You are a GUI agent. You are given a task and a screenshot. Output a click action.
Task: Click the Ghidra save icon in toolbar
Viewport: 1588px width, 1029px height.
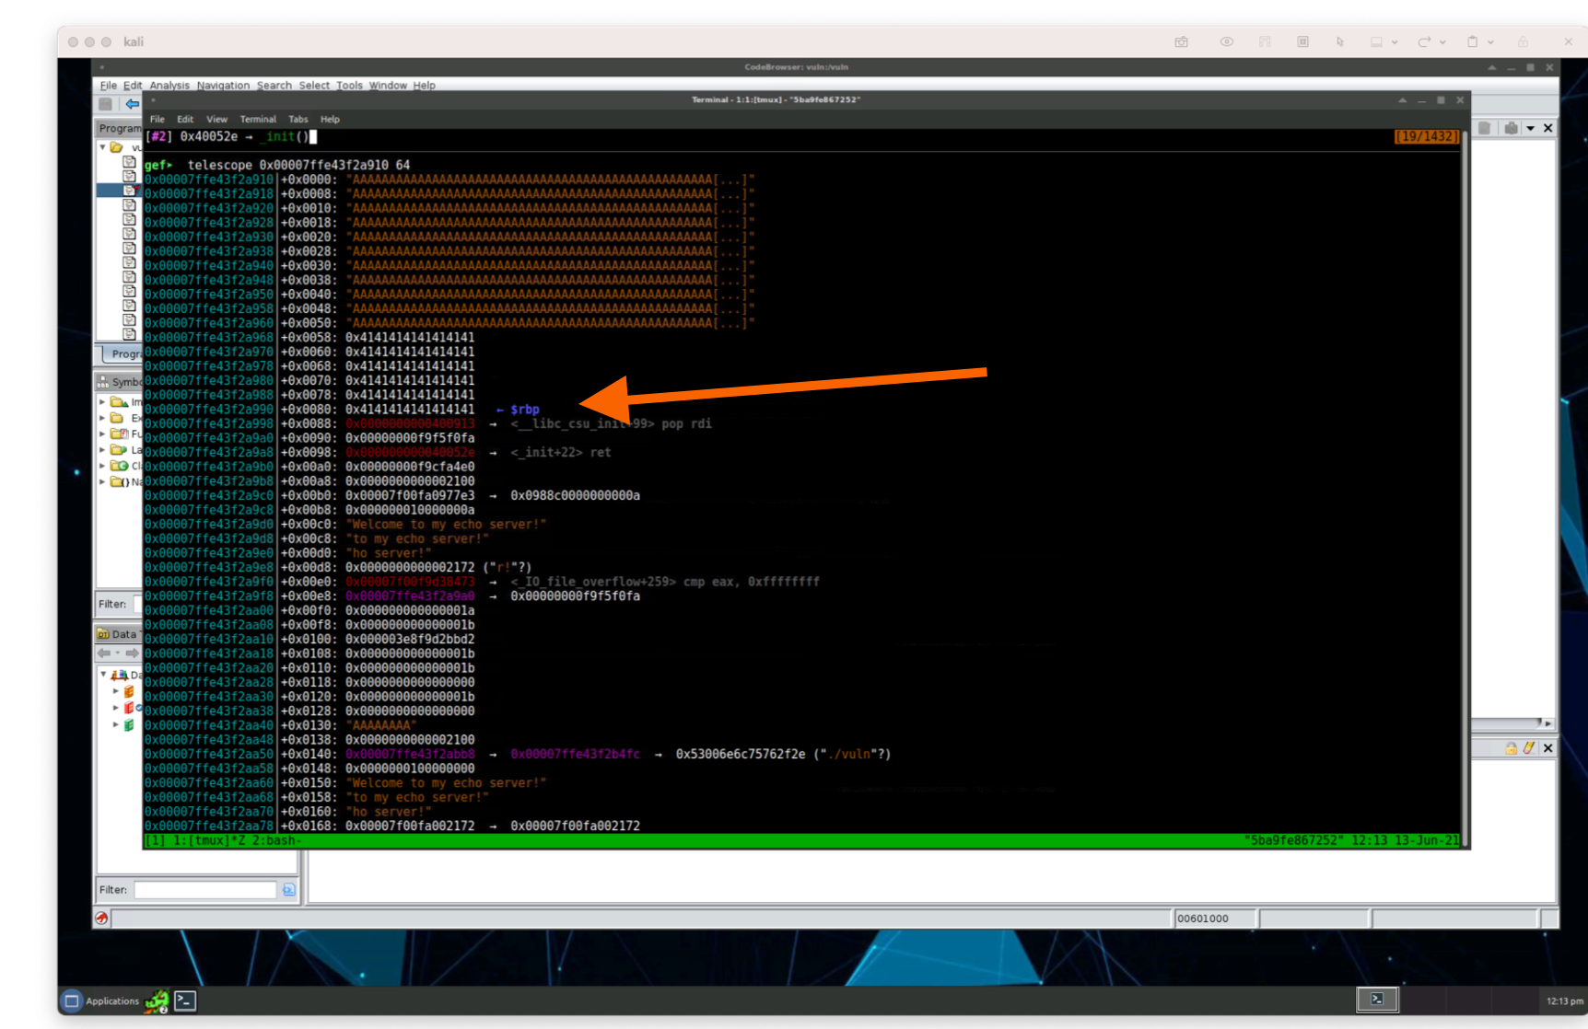coord(106,104)
